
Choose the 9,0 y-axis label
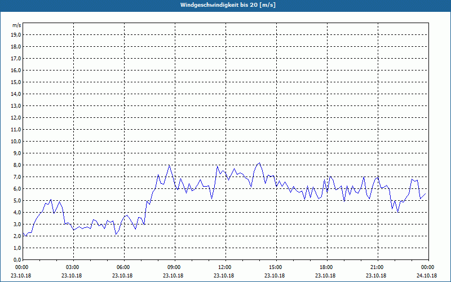(17, 153)
